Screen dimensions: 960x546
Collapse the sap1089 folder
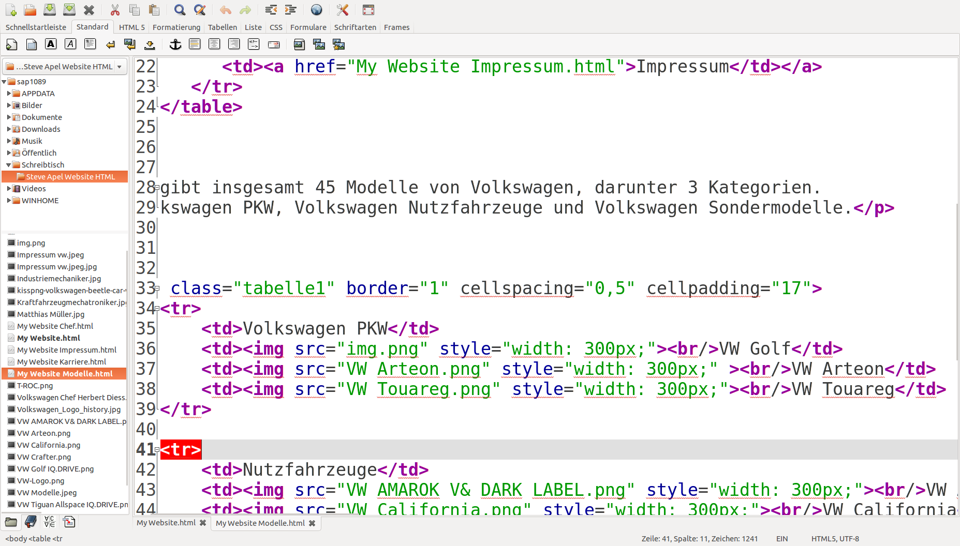point(4,82)
